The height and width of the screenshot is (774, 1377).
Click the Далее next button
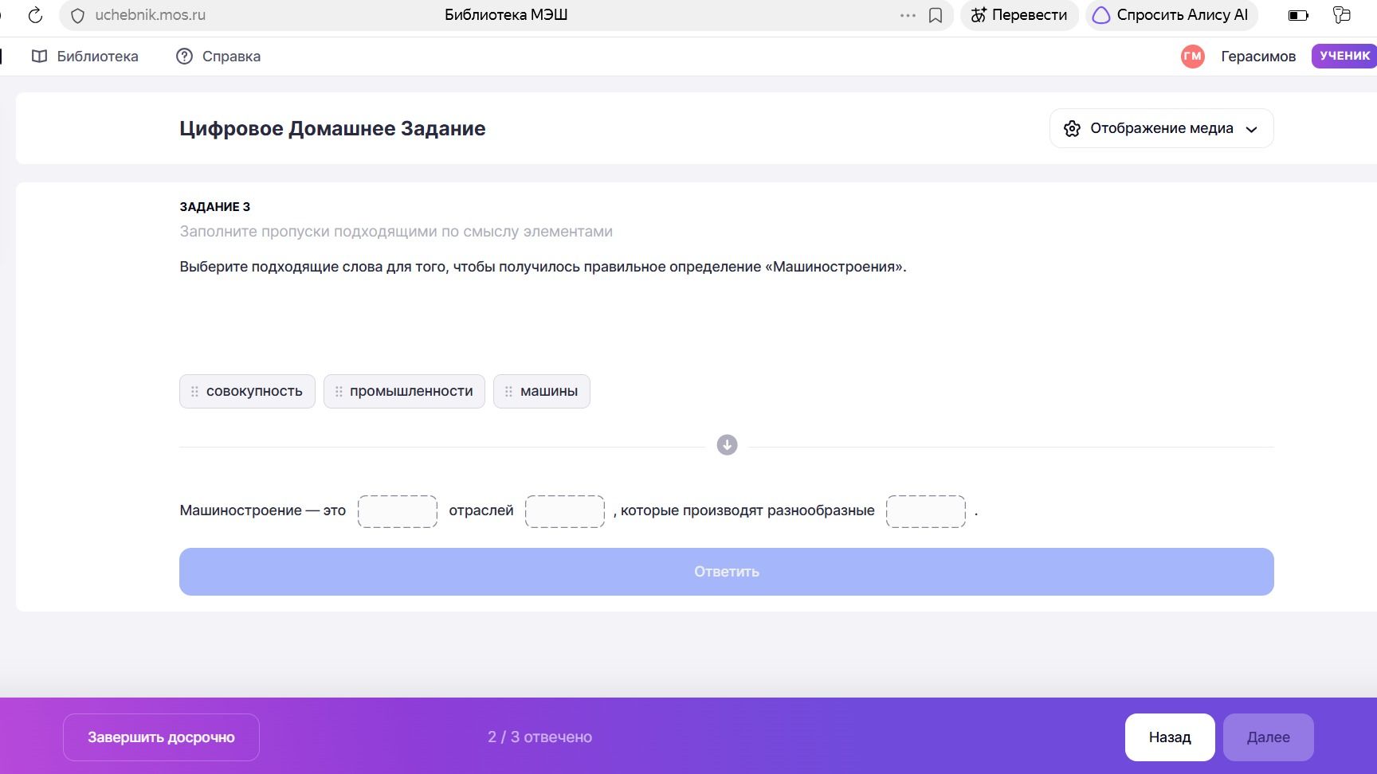[x=1269, y=737]
